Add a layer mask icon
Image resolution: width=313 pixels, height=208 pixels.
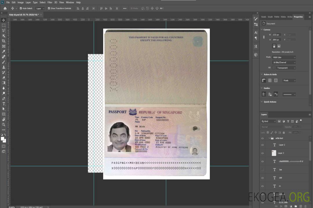point(286,206)
